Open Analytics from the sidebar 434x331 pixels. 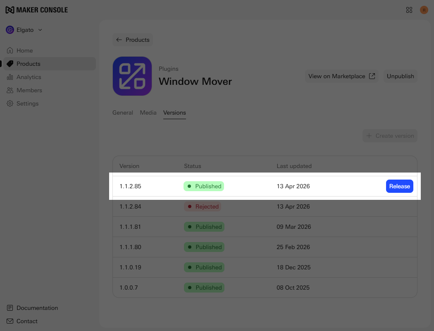[x=29, y=77]
